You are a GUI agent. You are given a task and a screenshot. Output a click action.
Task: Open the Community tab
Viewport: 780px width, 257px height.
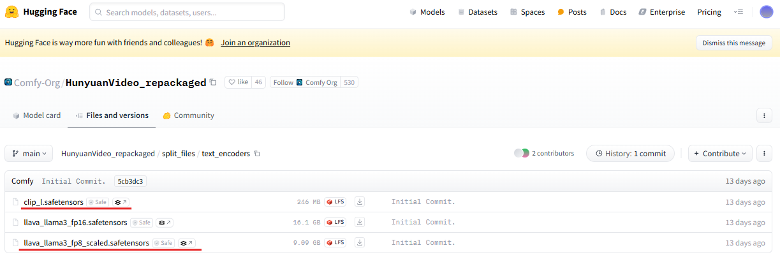coord(189,115)
